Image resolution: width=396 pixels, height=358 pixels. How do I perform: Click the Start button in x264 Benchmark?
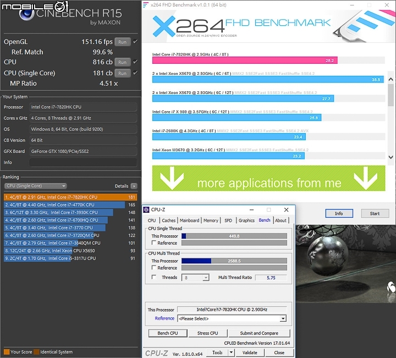[375, 213]
